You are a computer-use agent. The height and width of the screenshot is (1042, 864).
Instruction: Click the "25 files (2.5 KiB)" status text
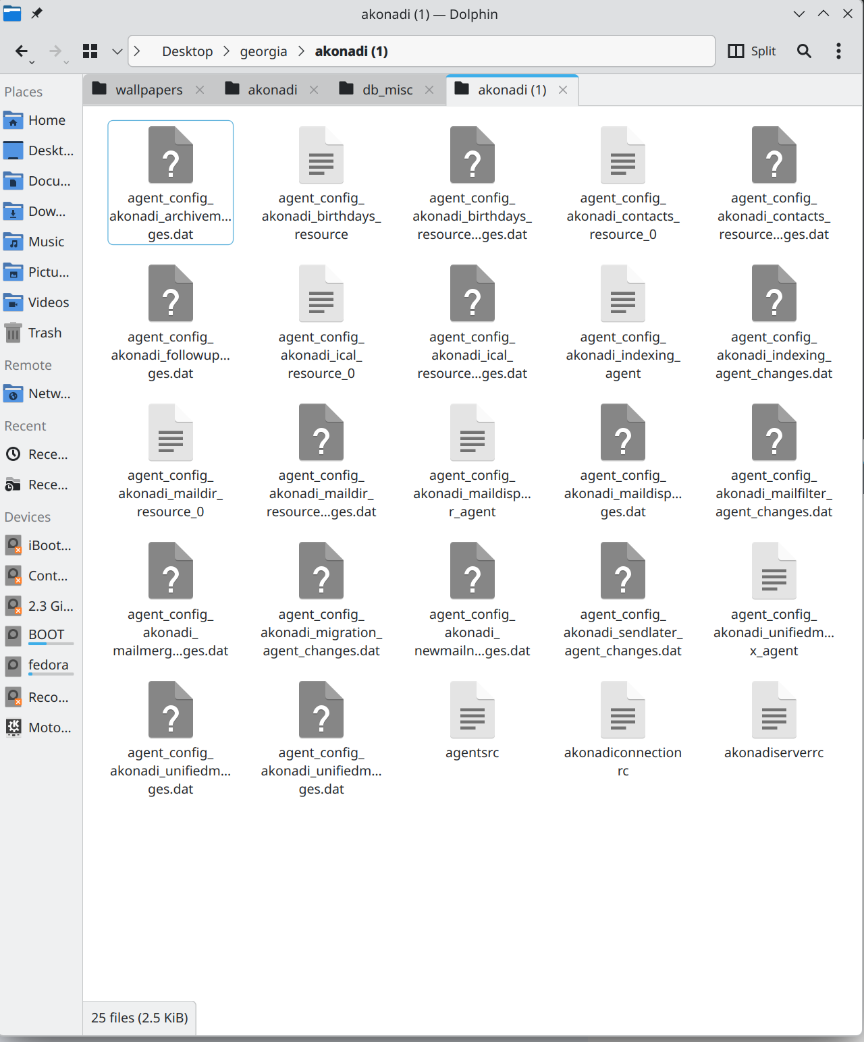coord(140,1018)
